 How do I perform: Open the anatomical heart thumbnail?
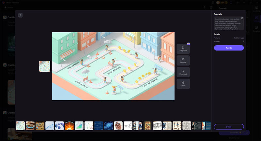click(118, 126)
